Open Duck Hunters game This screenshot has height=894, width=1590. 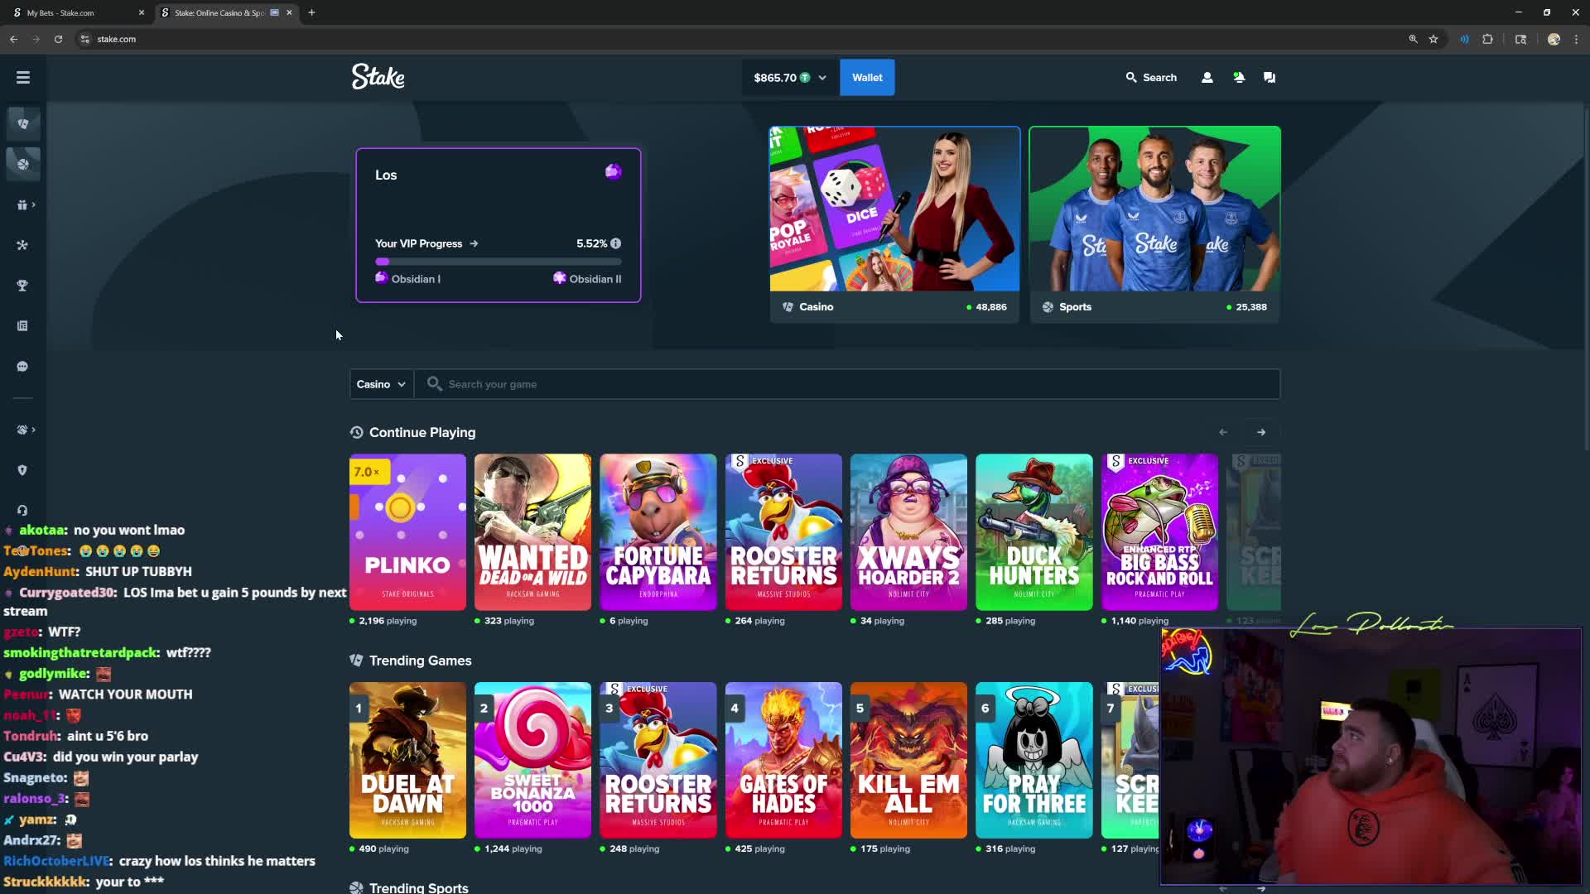pyautogui.click(x=1034, y=531)
